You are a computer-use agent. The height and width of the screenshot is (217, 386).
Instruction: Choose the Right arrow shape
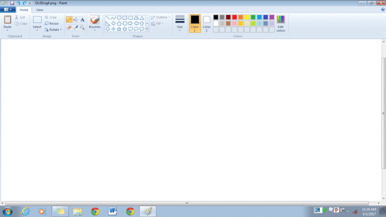point(130,23)
